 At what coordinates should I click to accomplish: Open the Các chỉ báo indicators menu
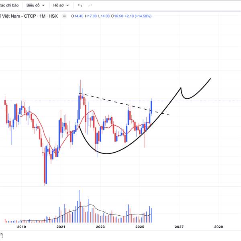(9, 5)
